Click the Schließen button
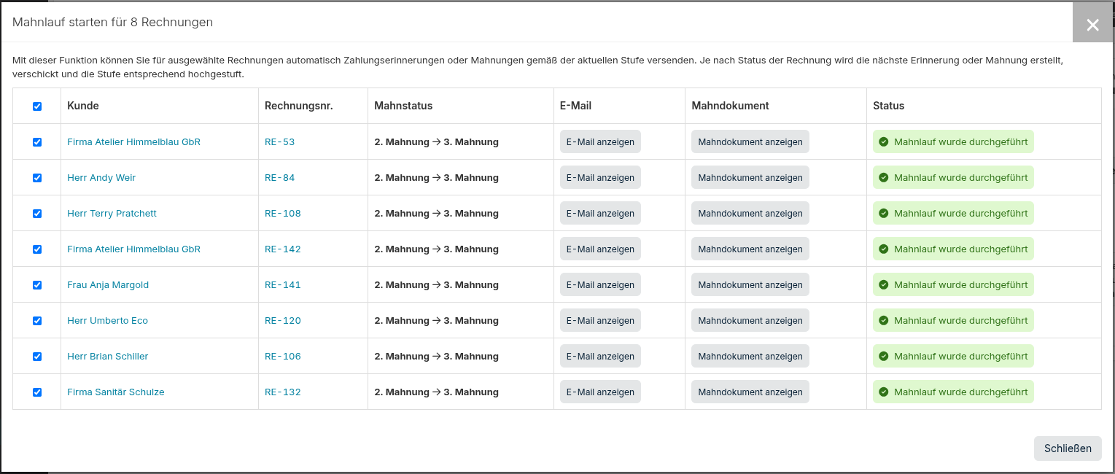The width and height of the screenshot is (1115, 474). (1068, 448)
